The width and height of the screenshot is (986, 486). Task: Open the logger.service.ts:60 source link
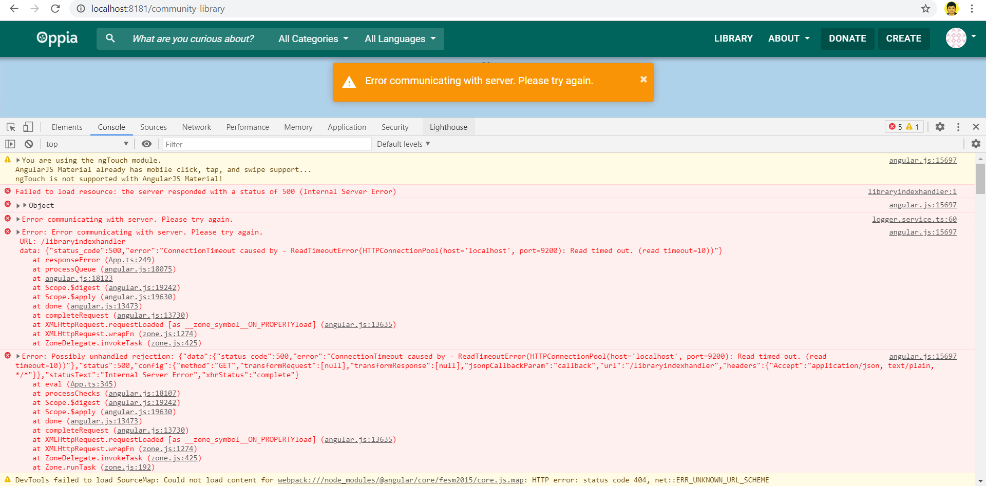pyautogui.click(x=914, y=219)
